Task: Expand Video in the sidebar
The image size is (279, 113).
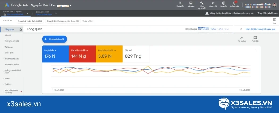Action: click(3, 79)
